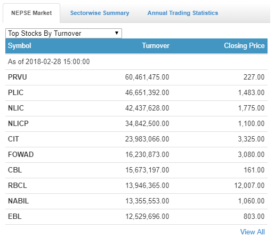Screen dimensions: 275x244
Task: Select the PRVU stock symbol
Action: (x=18, y=77)
